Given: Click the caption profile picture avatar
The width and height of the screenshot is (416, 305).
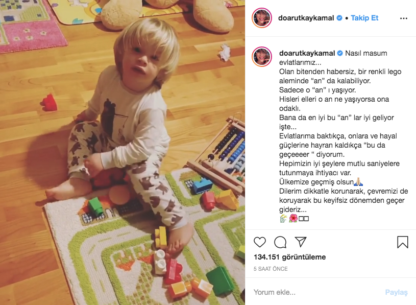Looking at the screenshot, I should coord(261,57).
